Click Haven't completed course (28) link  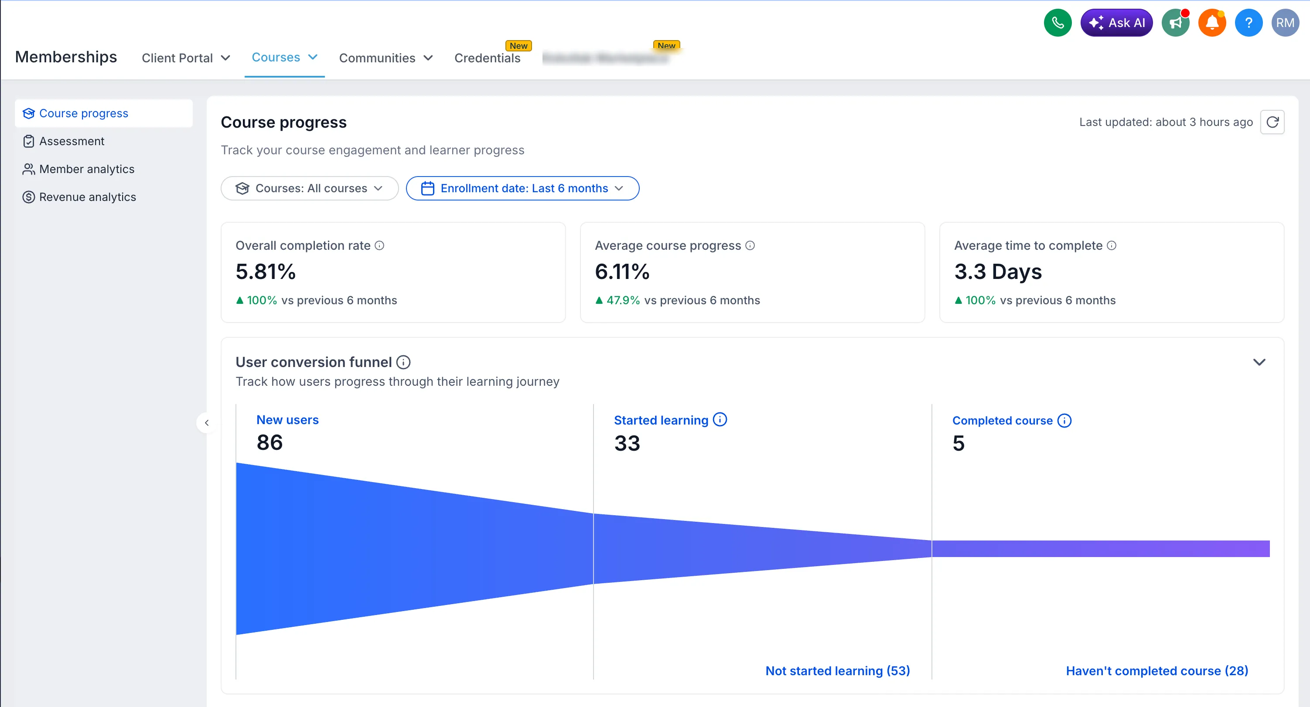[1157, 671]
